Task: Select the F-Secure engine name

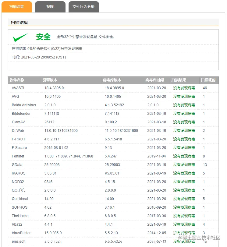Action: [19, 148]
